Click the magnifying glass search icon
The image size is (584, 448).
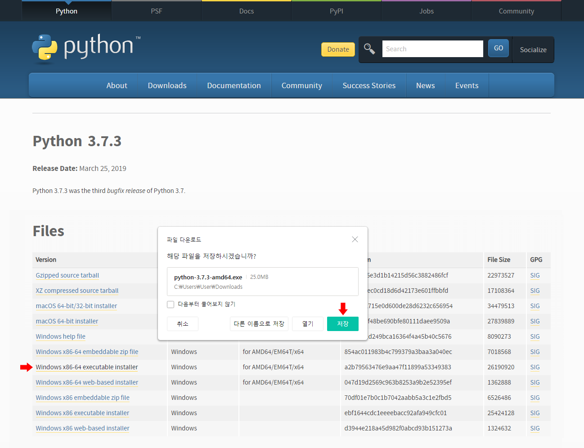coord(369,49)
